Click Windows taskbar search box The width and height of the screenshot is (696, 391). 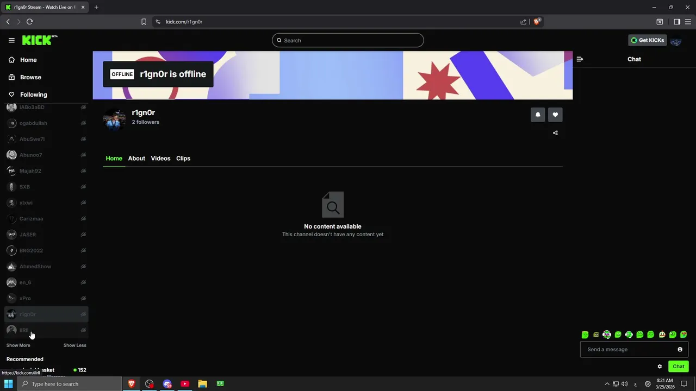[70, 384]
